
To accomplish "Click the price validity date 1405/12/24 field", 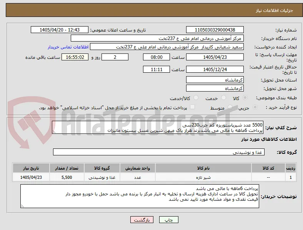I will pos(215,69).
